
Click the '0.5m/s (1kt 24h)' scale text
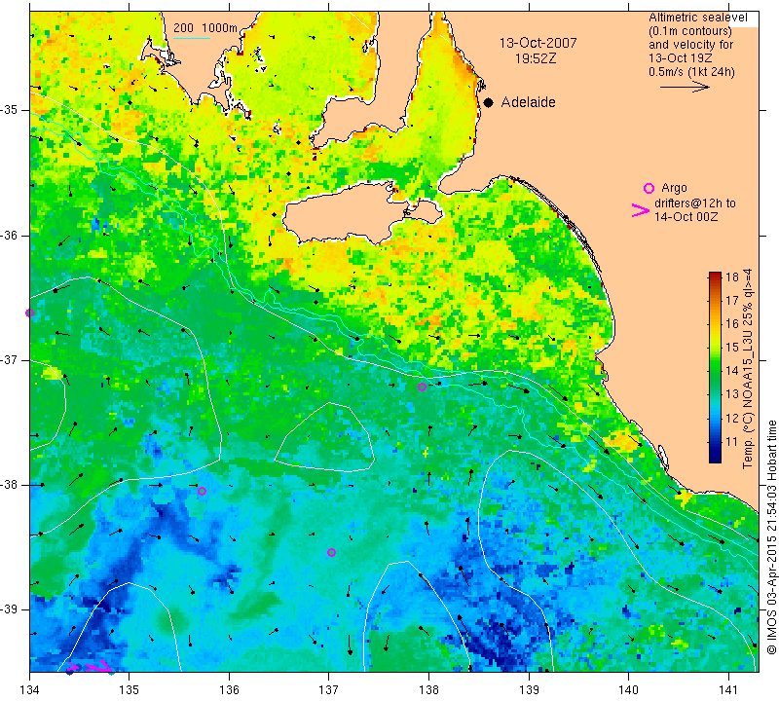click(x=691, y=72)
